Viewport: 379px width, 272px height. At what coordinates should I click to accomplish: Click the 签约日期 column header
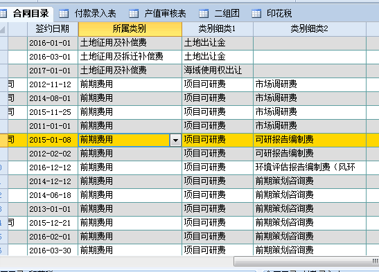click(x=53, y=29)
